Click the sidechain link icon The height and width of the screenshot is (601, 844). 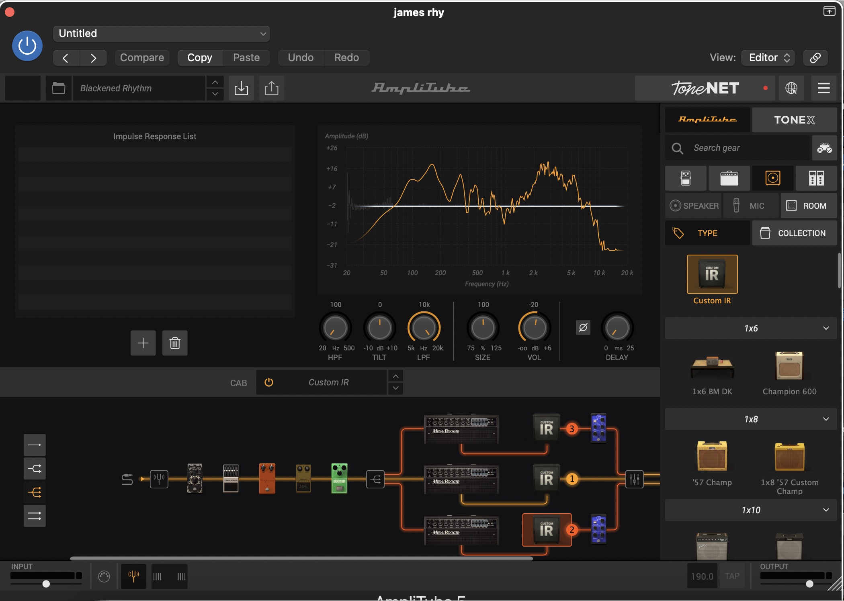(x=815, y=58)
